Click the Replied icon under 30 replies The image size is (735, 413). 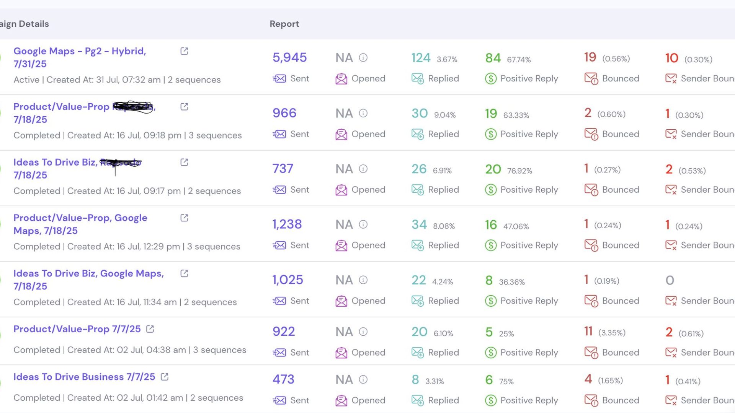tap(417, 134)
